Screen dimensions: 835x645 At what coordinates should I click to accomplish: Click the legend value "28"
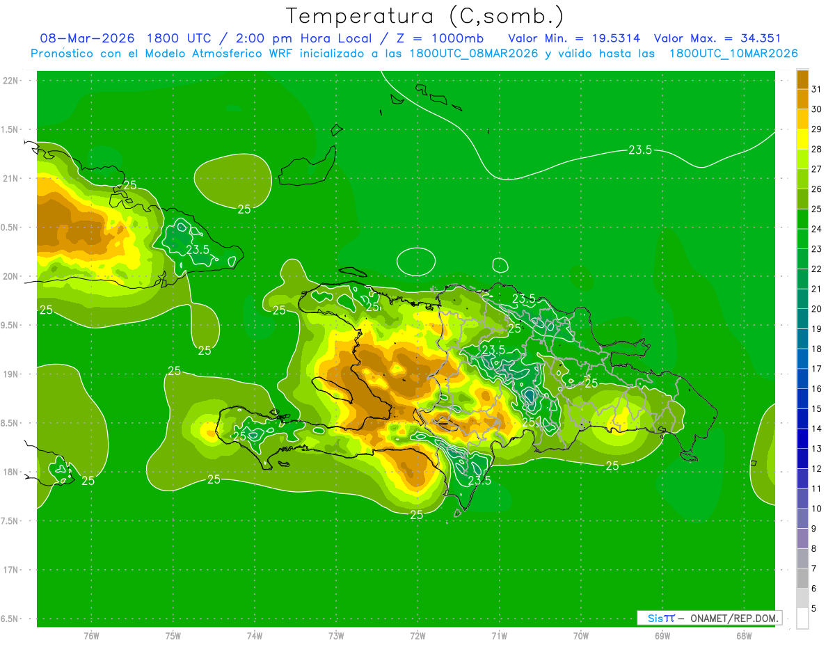pos(816,149)
